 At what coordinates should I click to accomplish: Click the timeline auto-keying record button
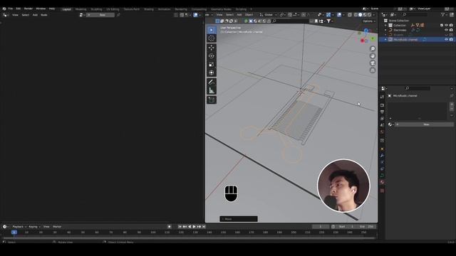[170, 227]
